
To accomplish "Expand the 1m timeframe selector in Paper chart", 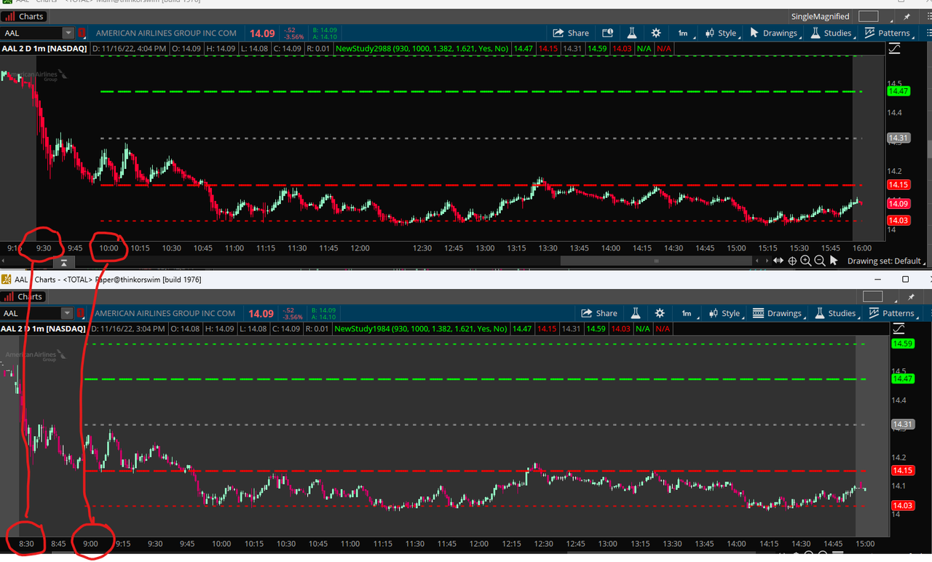I will tap(688, 313).
